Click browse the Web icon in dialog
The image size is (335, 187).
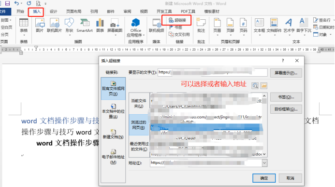pyautogui.click(x=255, y=86)
